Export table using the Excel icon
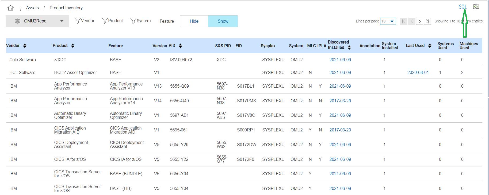The image size is (489, 195). pyautogui.click(x=476, y=7)
